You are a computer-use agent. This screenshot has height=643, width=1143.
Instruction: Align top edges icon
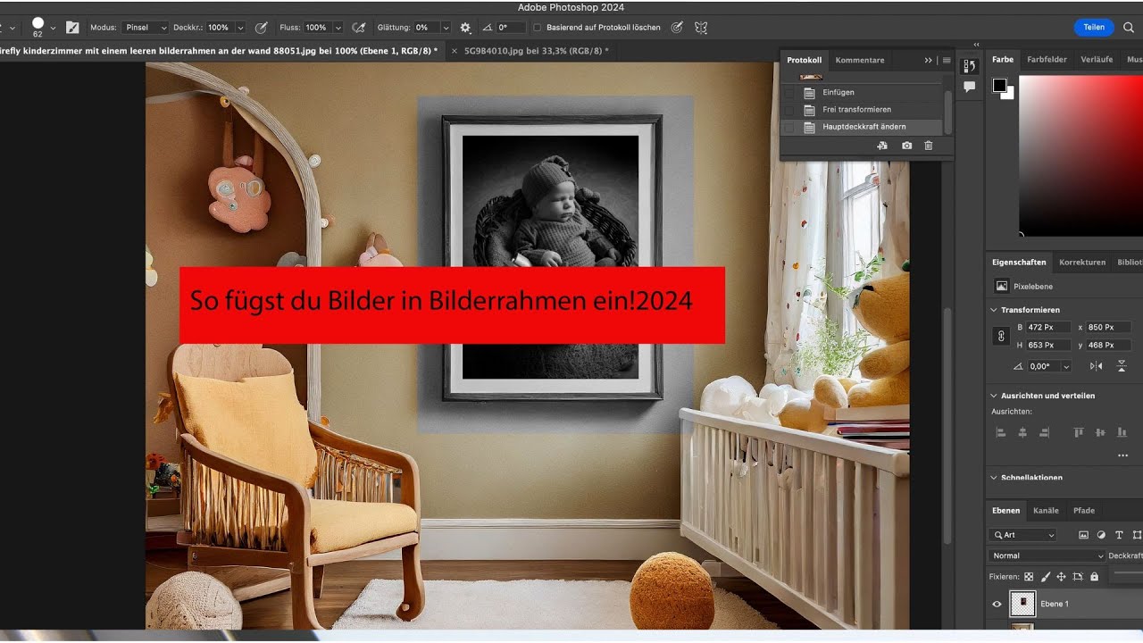click(1079, 432)
